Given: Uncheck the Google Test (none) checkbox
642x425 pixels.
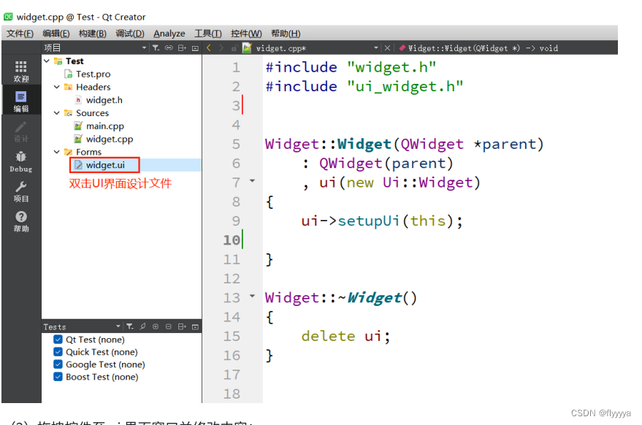Looking at the screenshot, I should [x=58, y=364].
